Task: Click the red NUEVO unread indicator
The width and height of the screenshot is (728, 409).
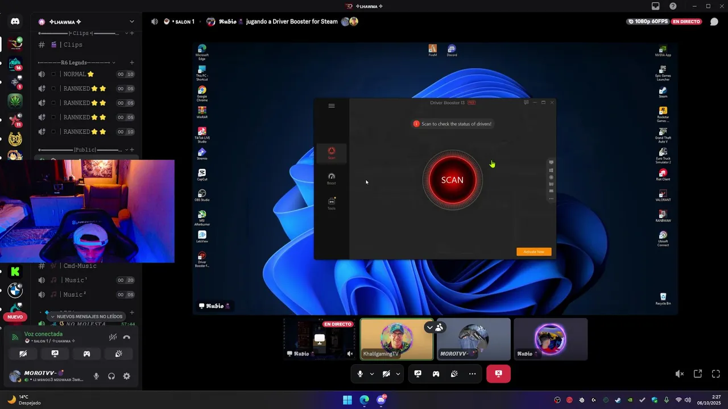Action: click(x=15, y=317)
